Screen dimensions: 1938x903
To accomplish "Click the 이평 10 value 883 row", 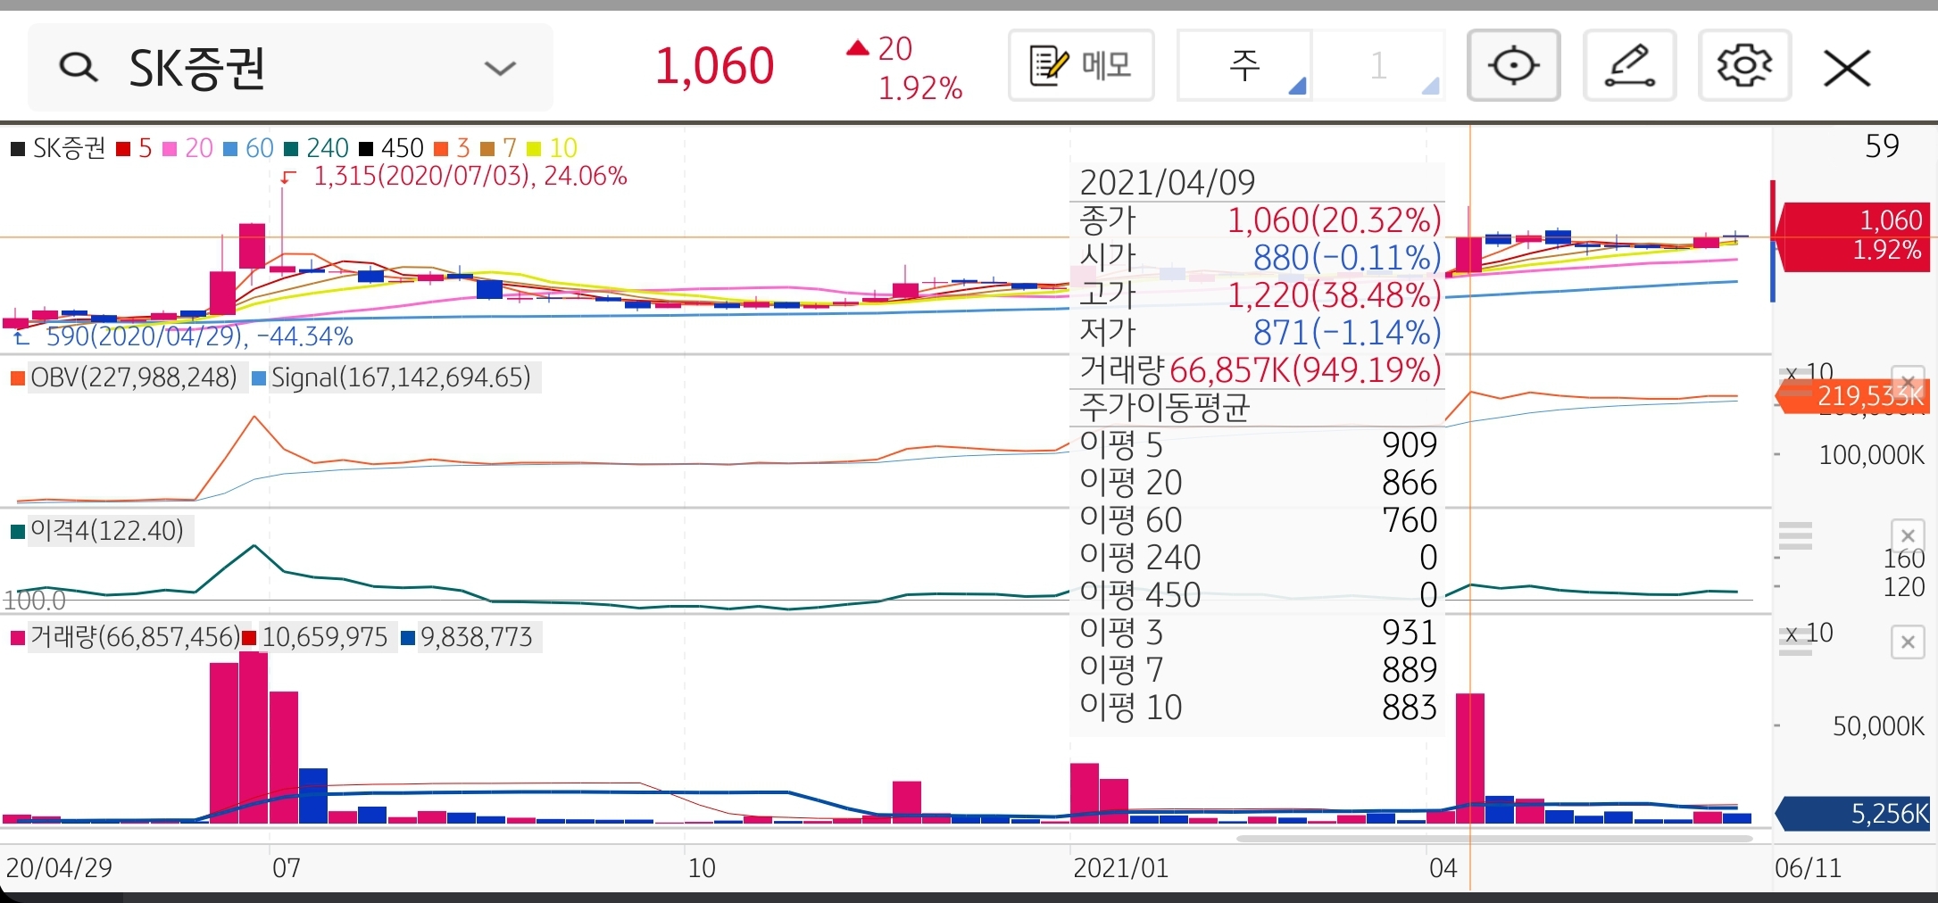I will click(x=1260, y=708).
